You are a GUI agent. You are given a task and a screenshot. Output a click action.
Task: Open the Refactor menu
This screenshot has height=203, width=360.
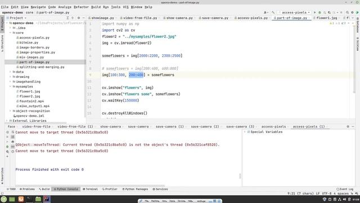[81, 7]
